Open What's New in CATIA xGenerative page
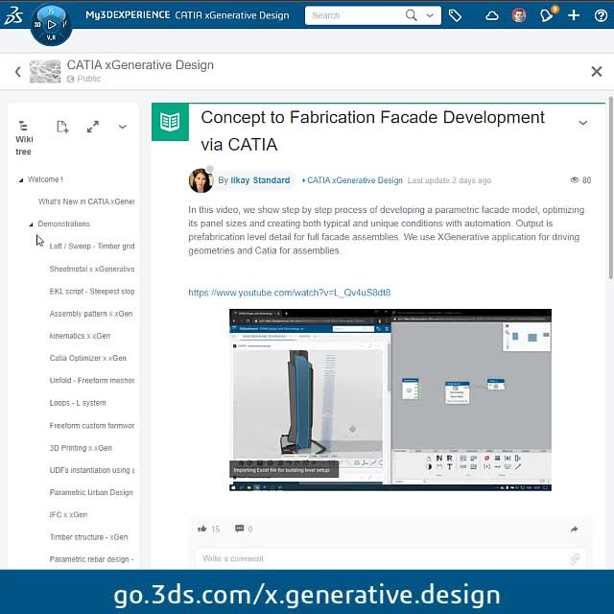This screenshot has height=614, width=614. coord(86,201)
